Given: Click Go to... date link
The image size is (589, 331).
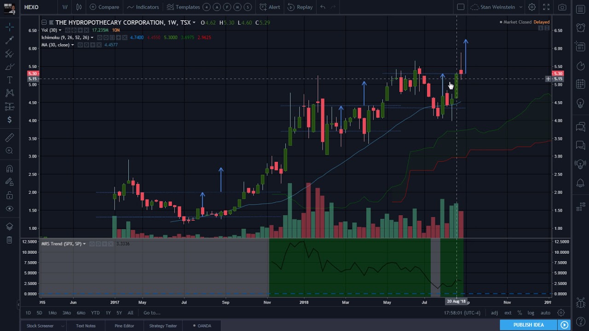Looking at the screenshot, I should click(x=152, y=313).
